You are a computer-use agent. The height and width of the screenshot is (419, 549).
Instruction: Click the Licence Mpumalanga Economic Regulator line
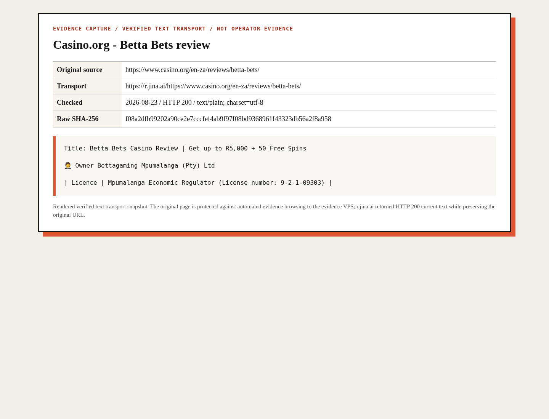198,183
